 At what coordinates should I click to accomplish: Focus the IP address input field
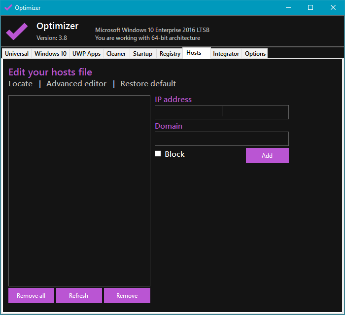[x=221, y=112]
